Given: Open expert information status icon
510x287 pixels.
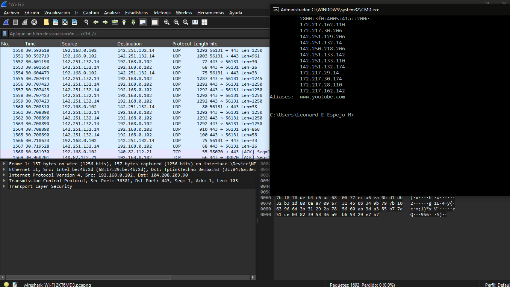Looking at the screenshot, I should coord(6,284).
